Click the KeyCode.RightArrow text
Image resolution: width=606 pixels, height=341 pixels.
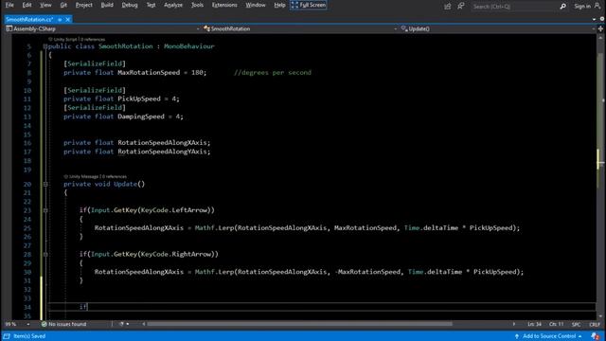pyautogui.click(x=176, y=254)
